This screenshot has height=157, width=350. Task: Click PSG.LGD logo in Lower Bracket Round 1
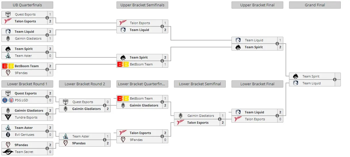pyautogui.click(x=8, y=100)
